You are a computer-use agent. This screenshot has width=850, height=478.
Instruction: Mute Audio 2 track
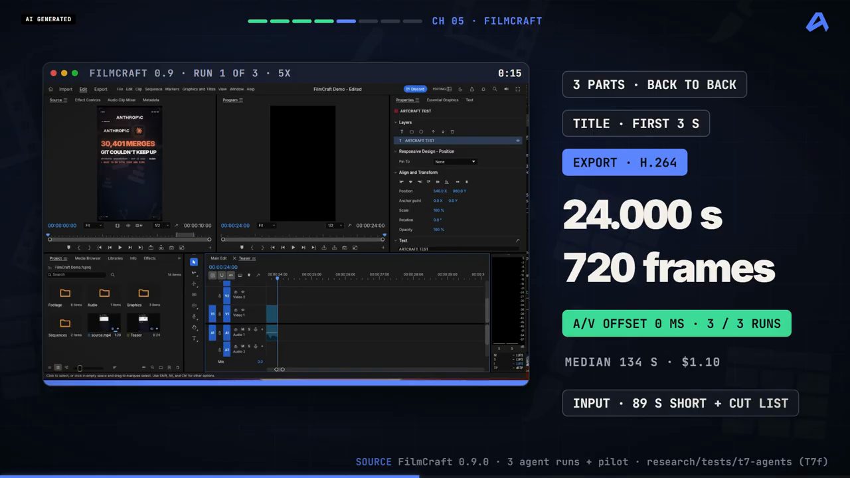242,346
